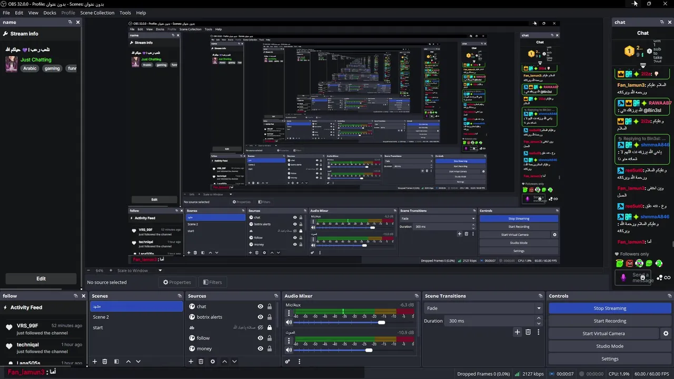Increase transition duration with up arrow
Screen dimensions: 674x379
pos(539,318)
